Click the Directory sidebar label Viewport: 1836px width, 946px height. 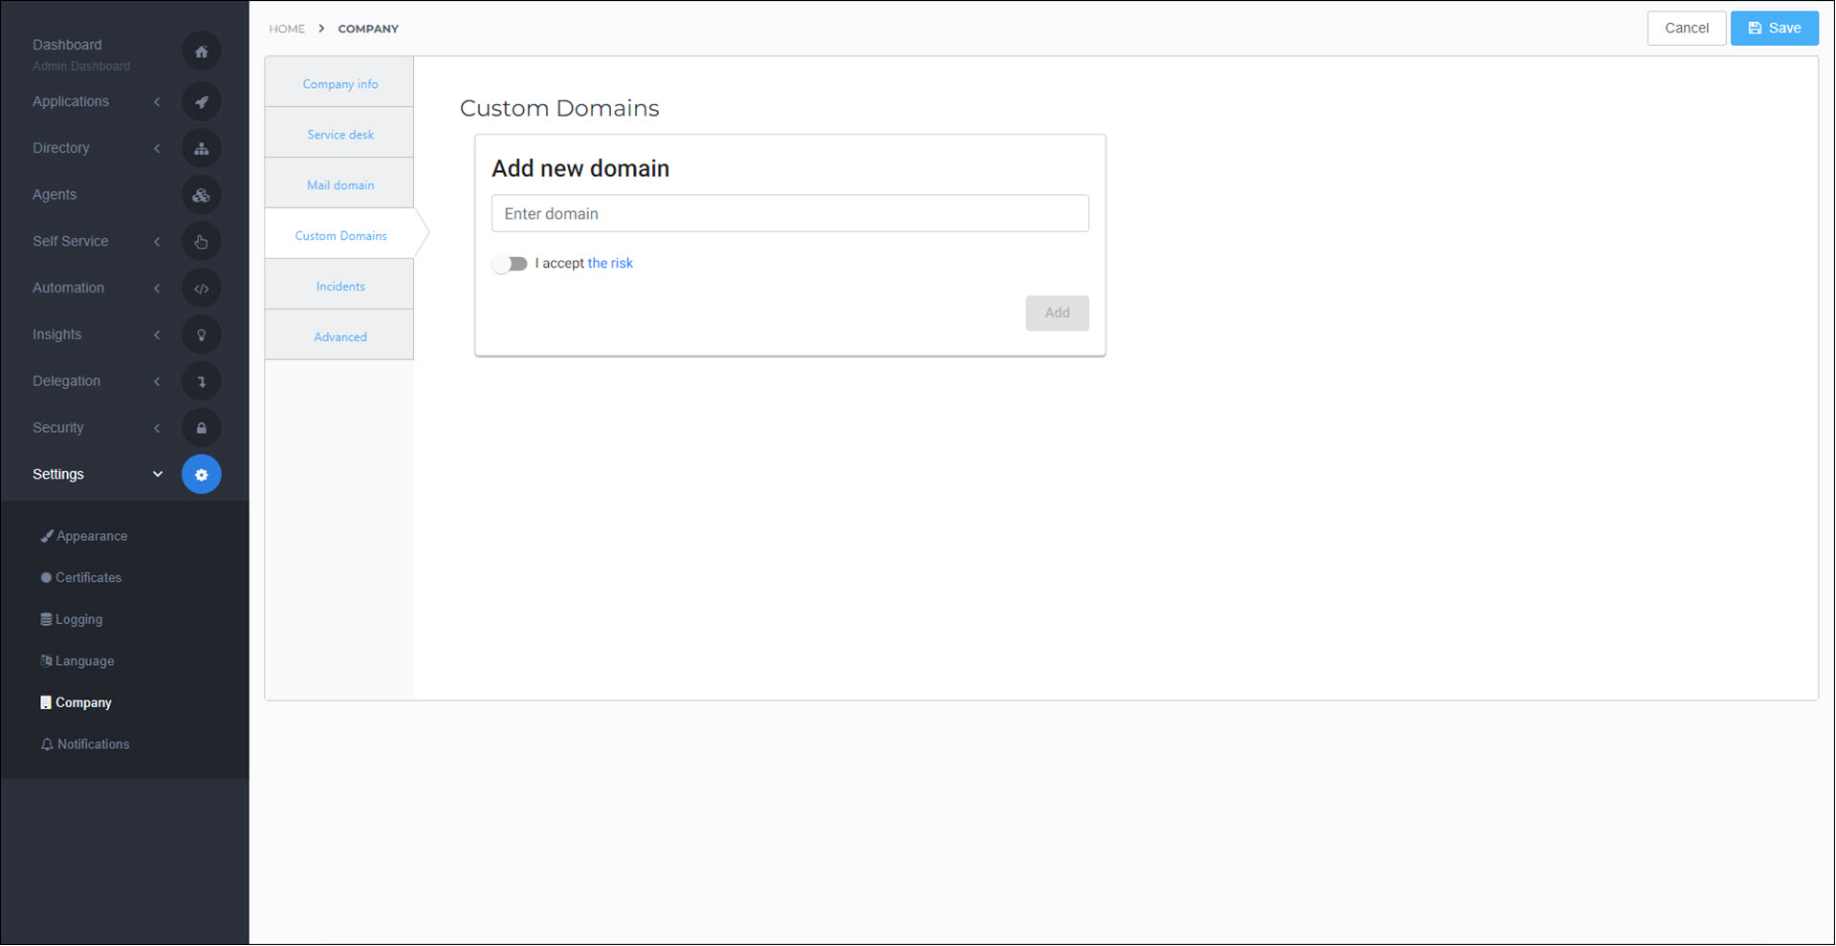click(x=61, y=148)
